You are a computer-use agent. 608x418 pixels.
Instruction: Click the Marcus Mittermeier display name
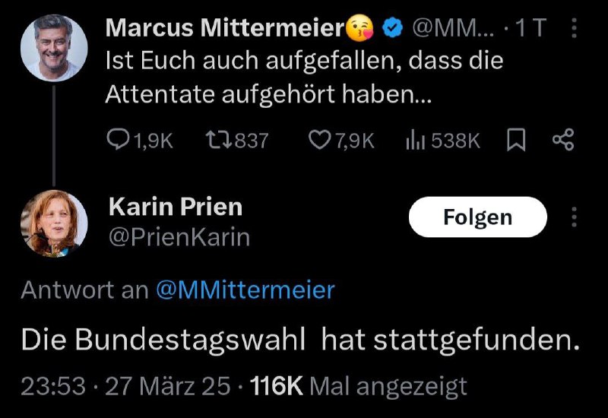click(x=224, y=29)
